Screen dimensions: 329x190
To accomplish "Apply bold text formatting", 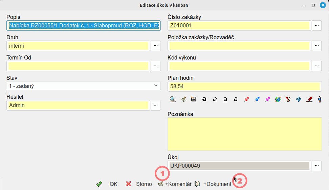I will [204, 99].
